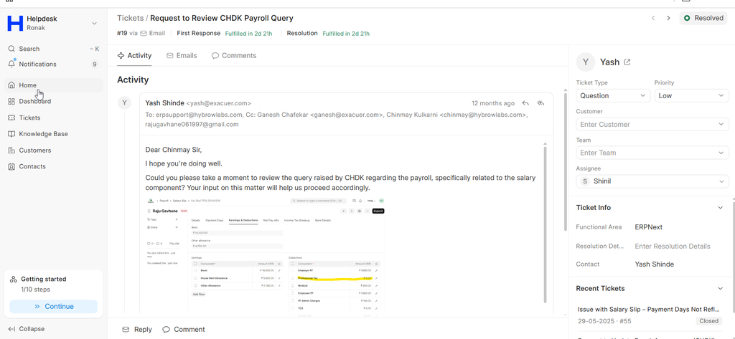Viewport: 735px width, 339px height.
Task: Click the reply-all icon on email
Action: [x=541, y=103]
